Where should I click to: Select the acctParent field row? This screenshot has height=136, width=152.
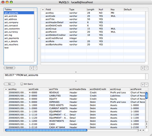93,32
